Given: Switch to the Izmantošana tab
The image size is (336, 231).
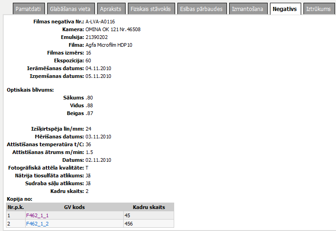Looking at the screenshot, I should 248,9.
